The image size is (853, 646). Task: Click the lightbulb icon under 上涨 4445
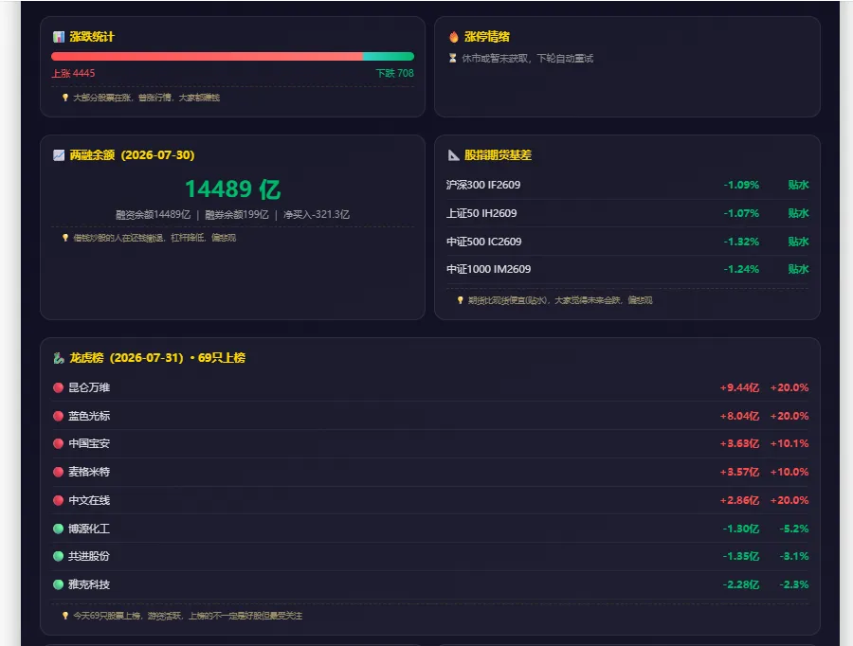(x=65, y=98)
